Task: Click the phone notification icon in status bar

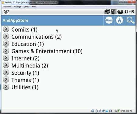Action: point(6,12)
